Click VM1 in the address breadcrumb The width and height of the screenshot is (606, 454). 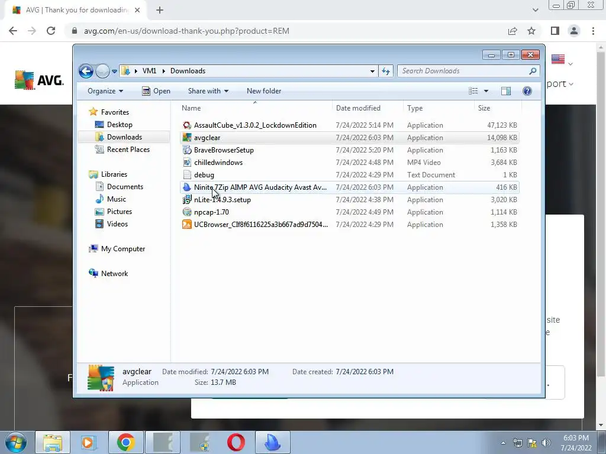(149, 71)
